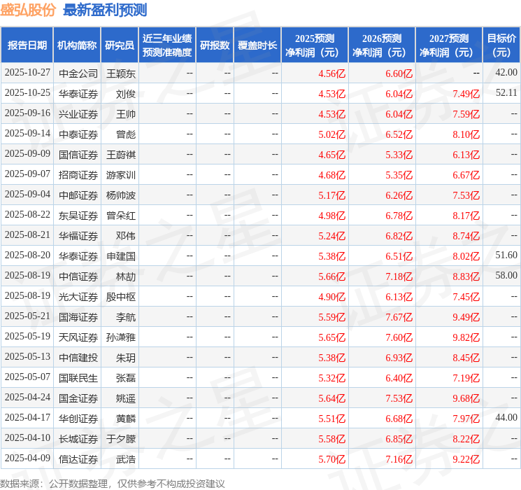Image resolution: width=521 pixels, height=490 pixels.
Task: Click target price 42.00
Action: point(506,73)
